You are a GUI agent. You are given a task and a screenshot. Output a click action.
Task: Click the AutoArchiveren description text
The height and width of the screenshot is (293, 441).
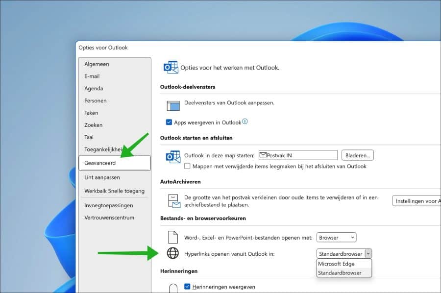(x=281, y=201)
